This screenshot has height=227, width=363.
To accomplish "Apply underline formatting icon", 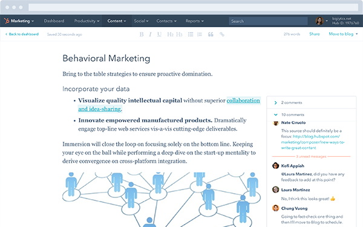I will (159, 35).
